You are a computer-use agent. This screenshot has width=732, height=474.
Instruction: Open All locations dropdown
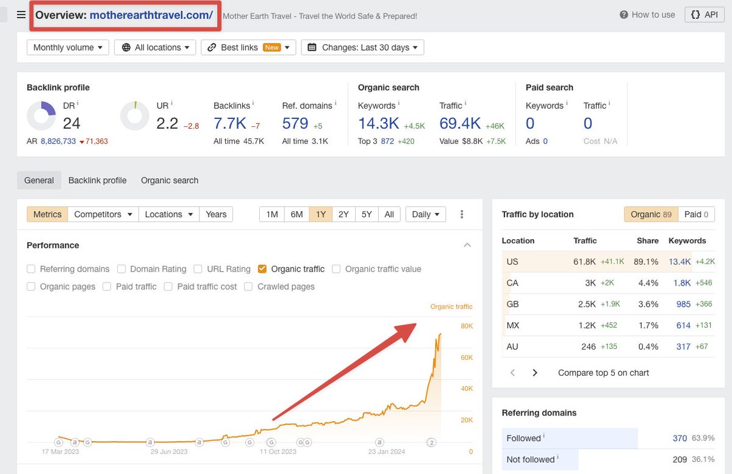[155, 48]
